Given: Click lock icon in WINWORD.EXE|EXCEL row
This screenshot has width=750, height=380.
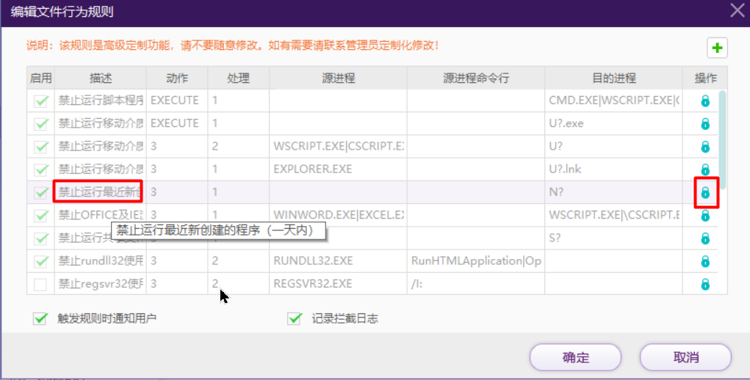Looking at the screenshot, I should coord(705,215).
